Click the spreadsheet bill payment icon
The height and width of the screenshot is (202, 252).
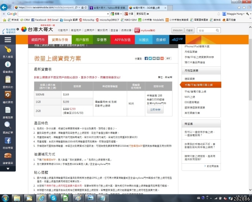8,110
